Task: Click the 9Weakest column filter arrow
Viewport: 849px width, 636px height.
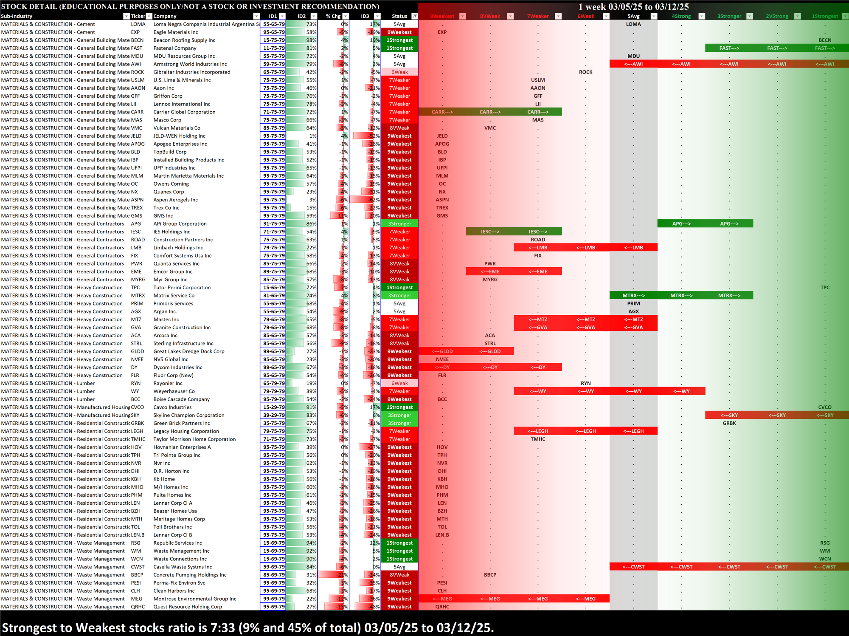Action: (x=463, y=16)
